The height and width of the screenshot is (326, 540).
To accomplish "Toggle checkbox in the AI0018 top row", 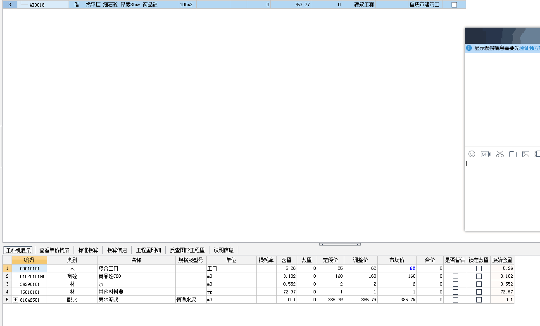I will point(454,5).
